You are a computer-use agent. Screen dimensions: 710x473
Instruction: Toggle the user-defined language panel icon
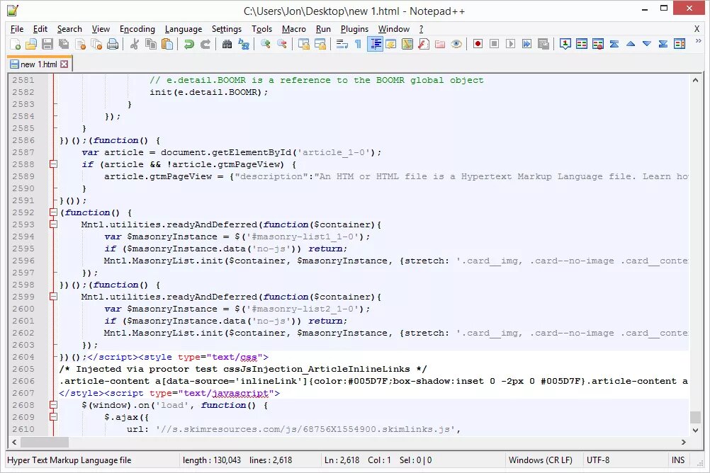pos(390,44)
